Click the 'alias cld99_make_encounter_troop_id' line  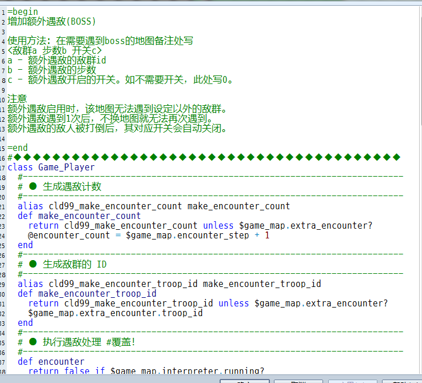click(x=169, y=284)
